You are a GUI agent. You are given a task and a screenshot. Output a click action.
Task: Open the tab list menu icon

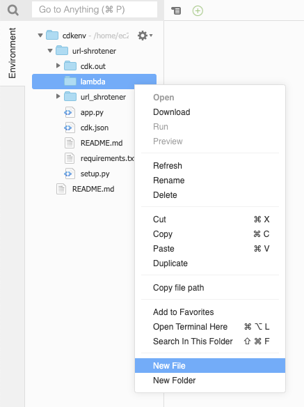click(176, 10)
